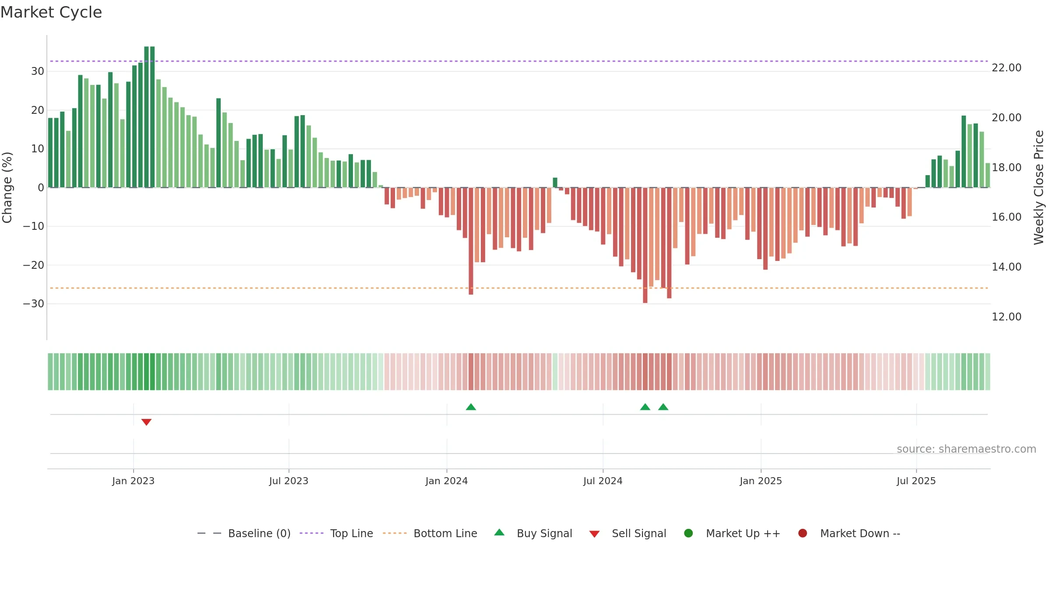This screenshot has width=1051, height=591.
Task: Click the orange dotted Bottom Line sample in legend
Action: 395,533
